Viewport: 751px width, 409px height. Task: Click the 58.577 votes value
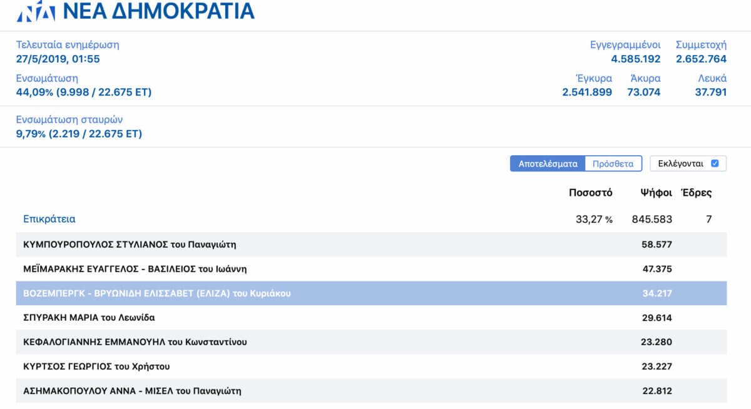coord(656,245)
